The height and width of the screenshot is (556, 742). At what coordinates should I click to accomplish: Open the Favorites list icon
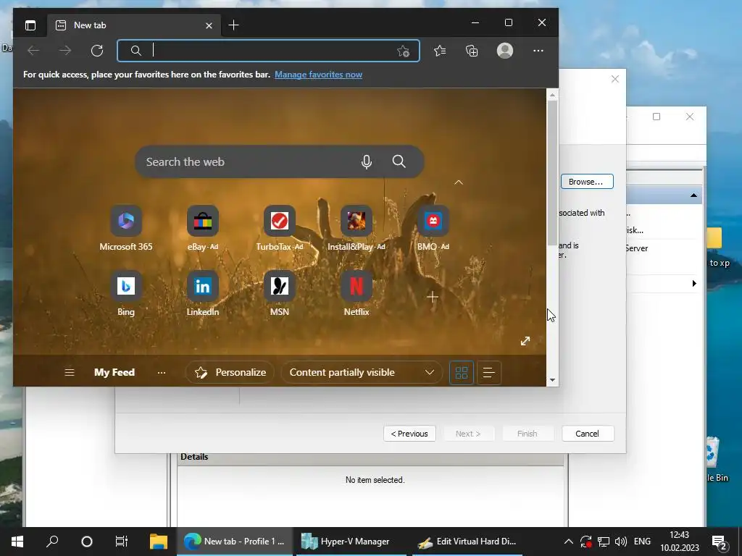coord(440,51)
